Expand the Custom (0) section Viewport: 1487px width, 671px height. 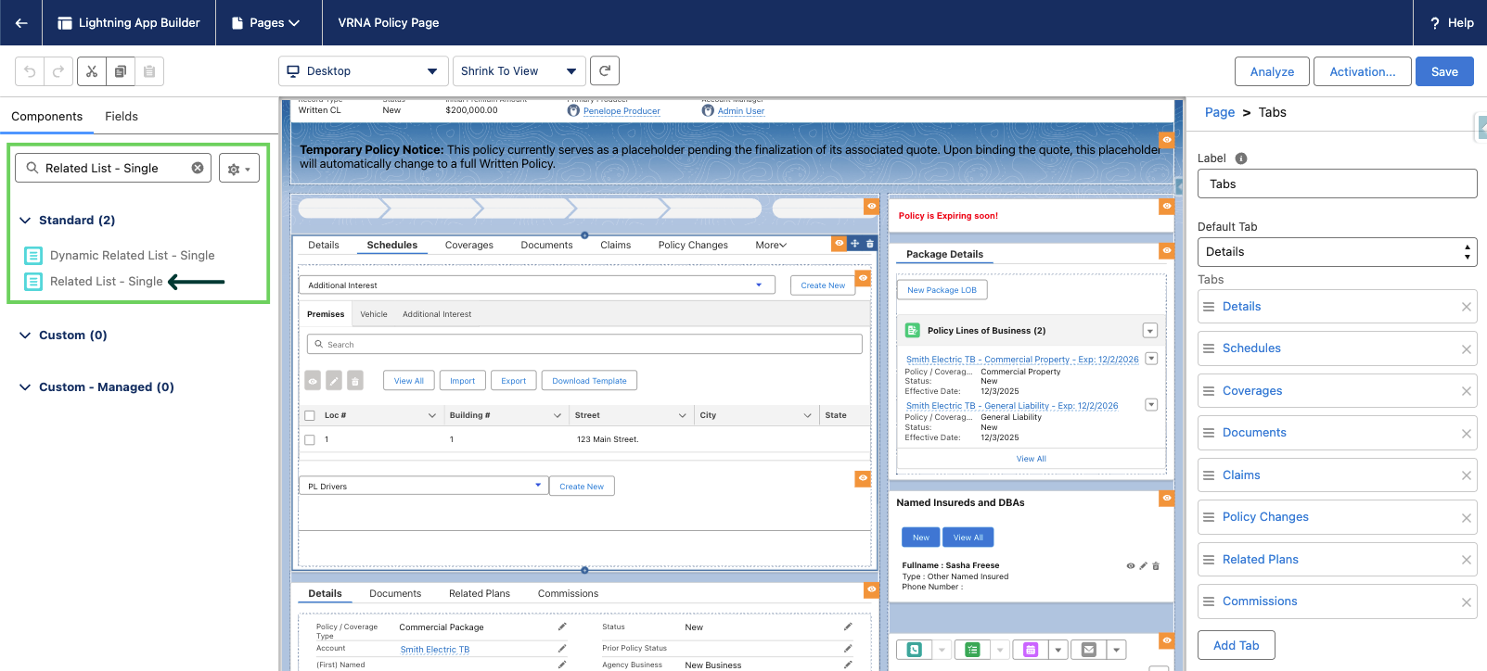click(x=25, y=335)
